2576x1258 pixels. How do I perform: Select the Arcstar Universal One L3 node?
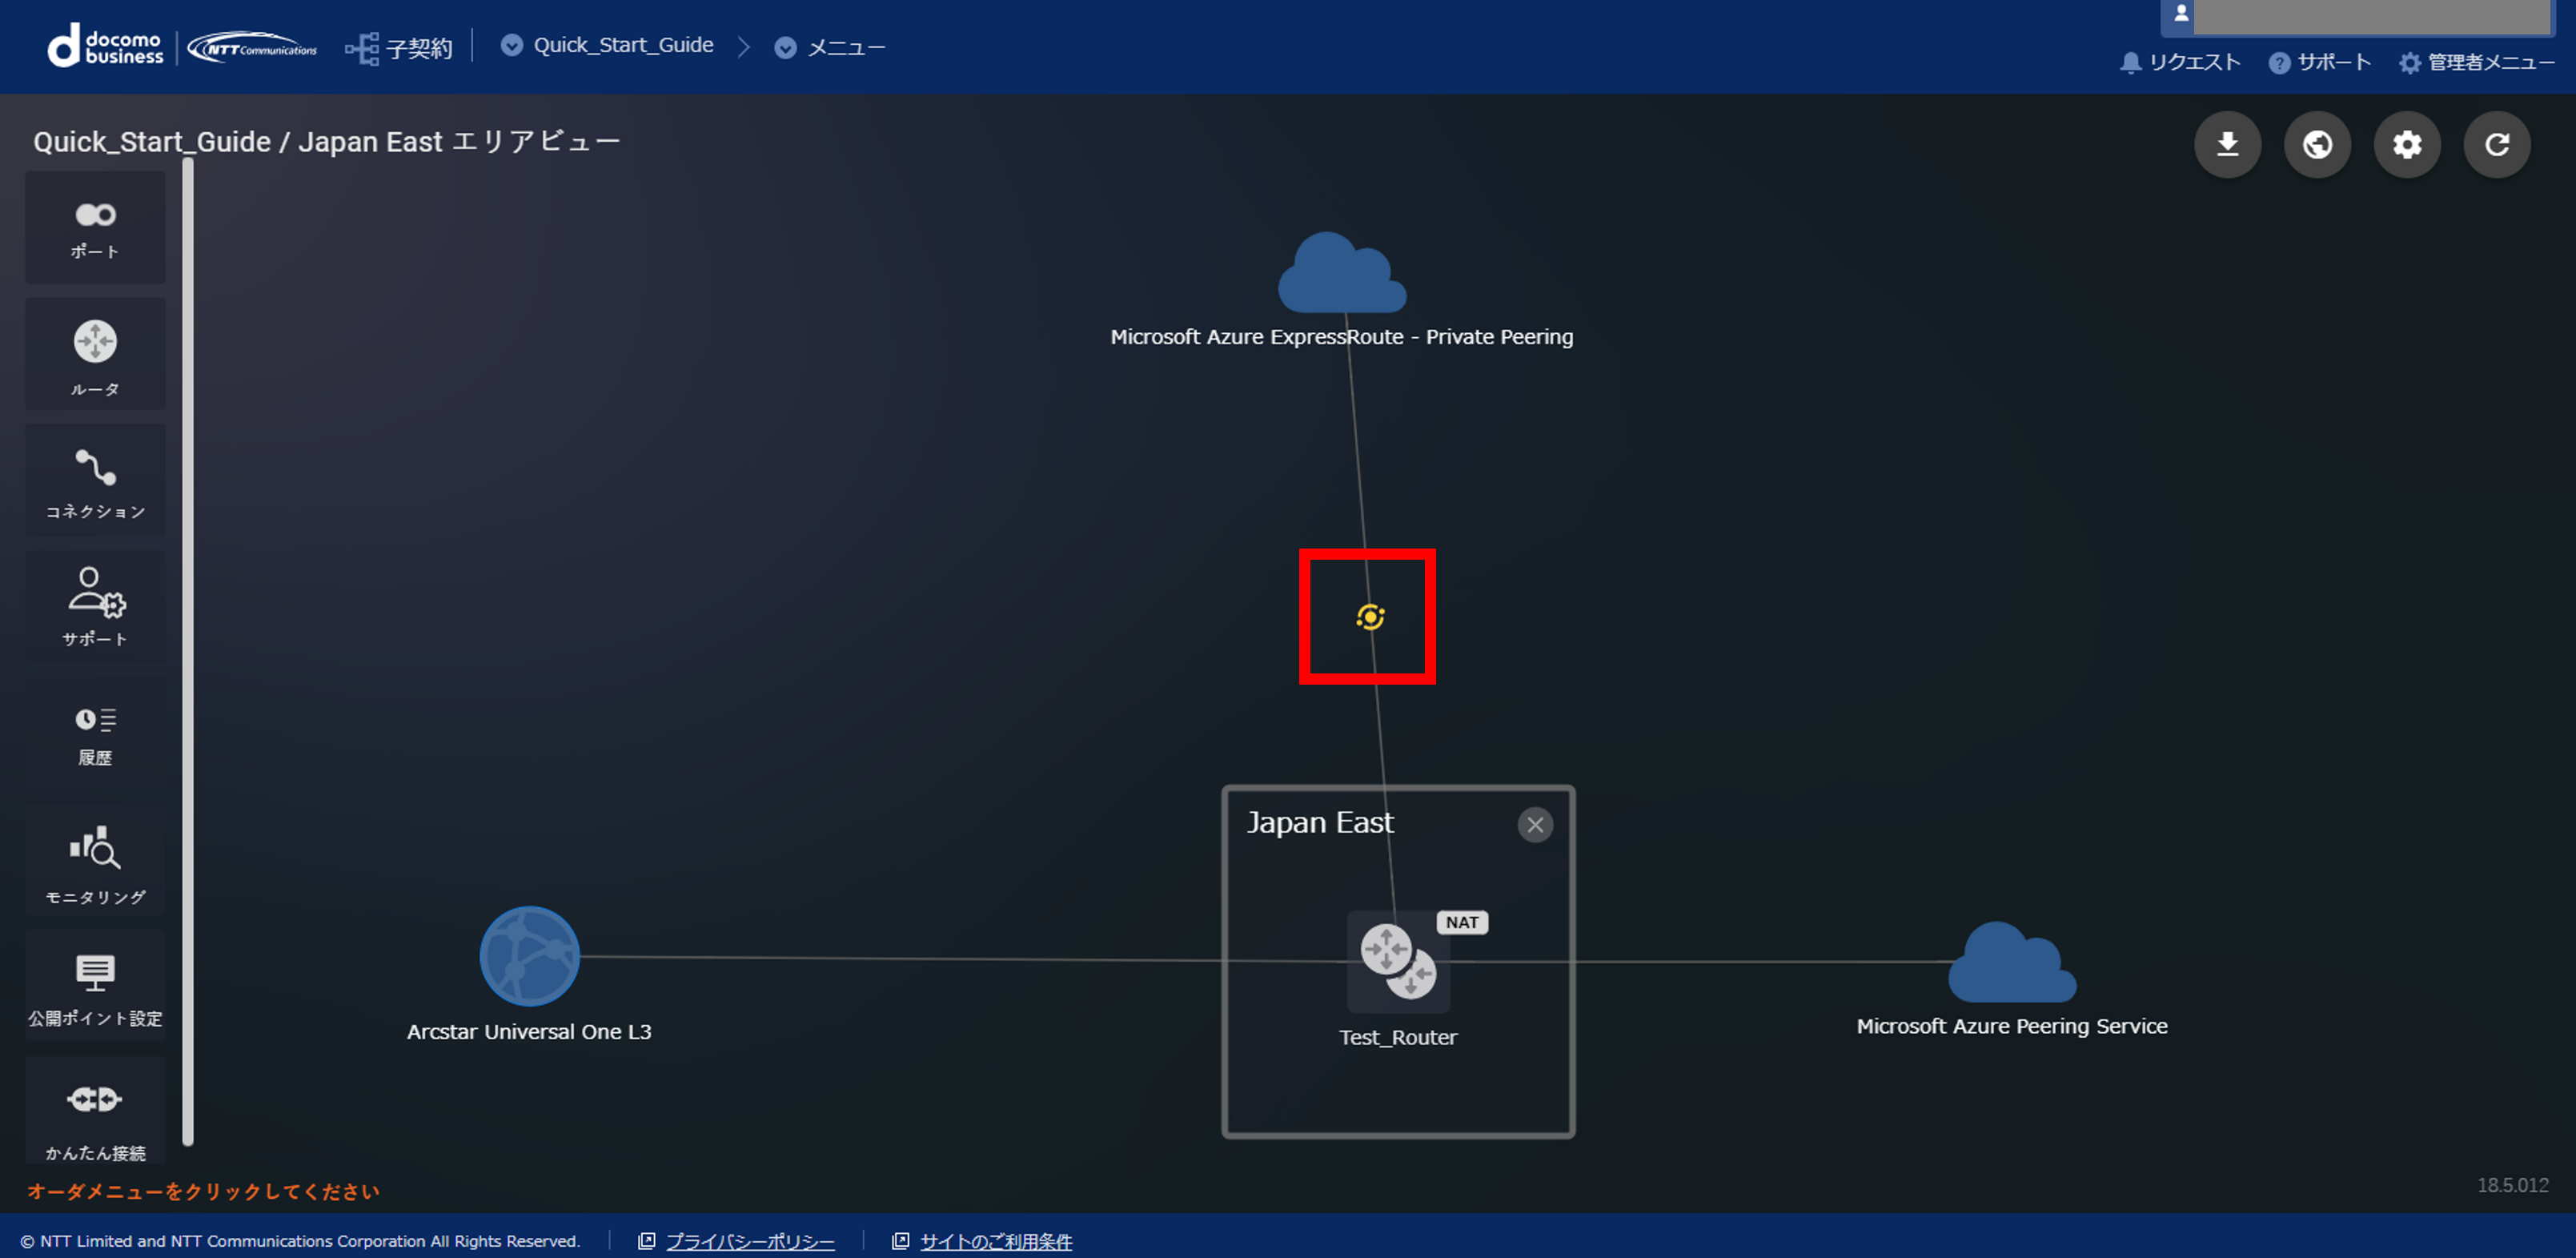pyautogui.click(x=529, y=956)
